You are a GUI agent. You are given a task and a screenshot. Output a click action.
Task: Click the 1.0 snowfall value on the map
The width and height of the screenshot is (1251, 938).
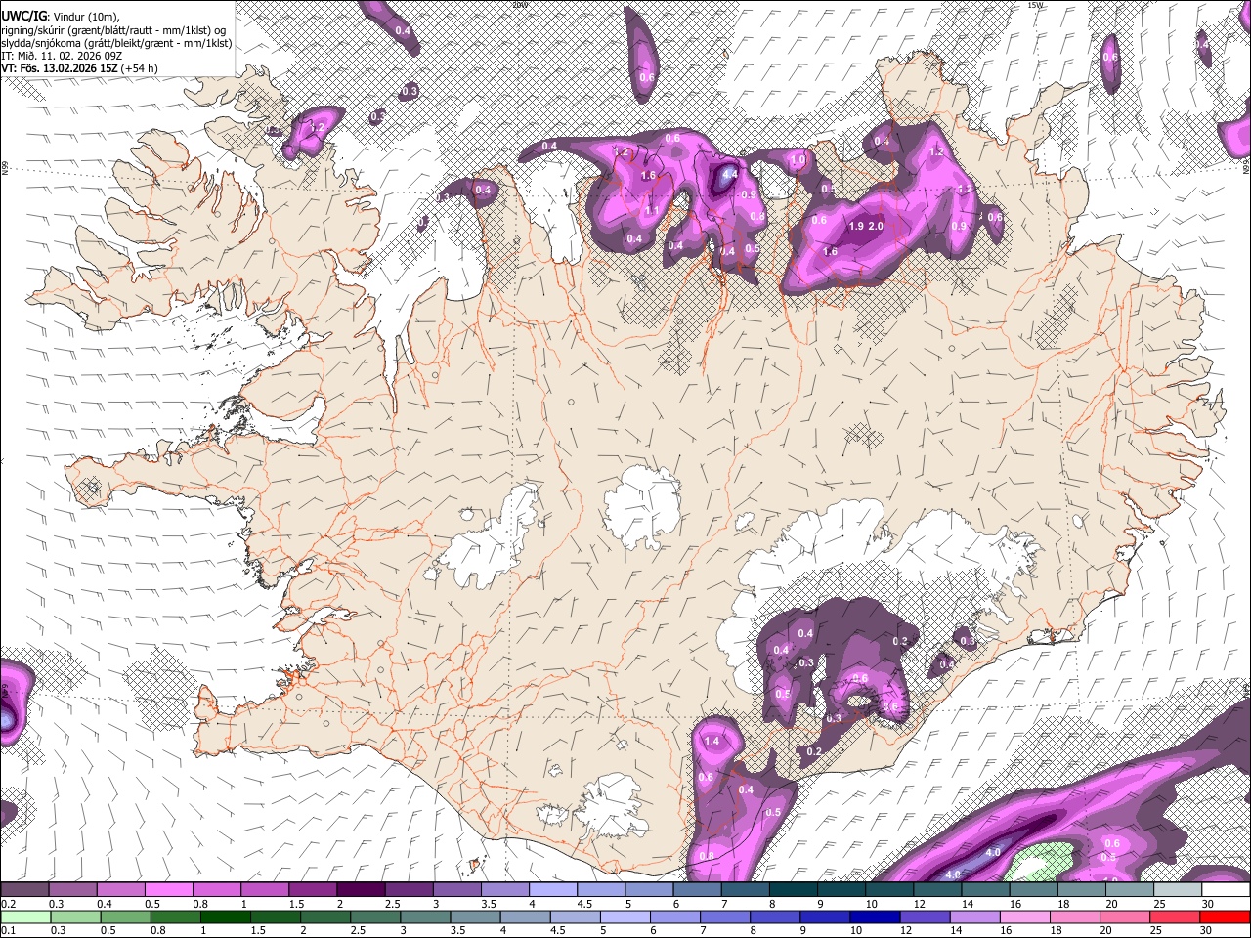coord(798,160)
